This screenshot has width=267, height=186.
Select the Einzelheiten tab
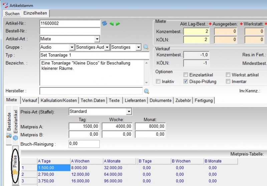35,13
